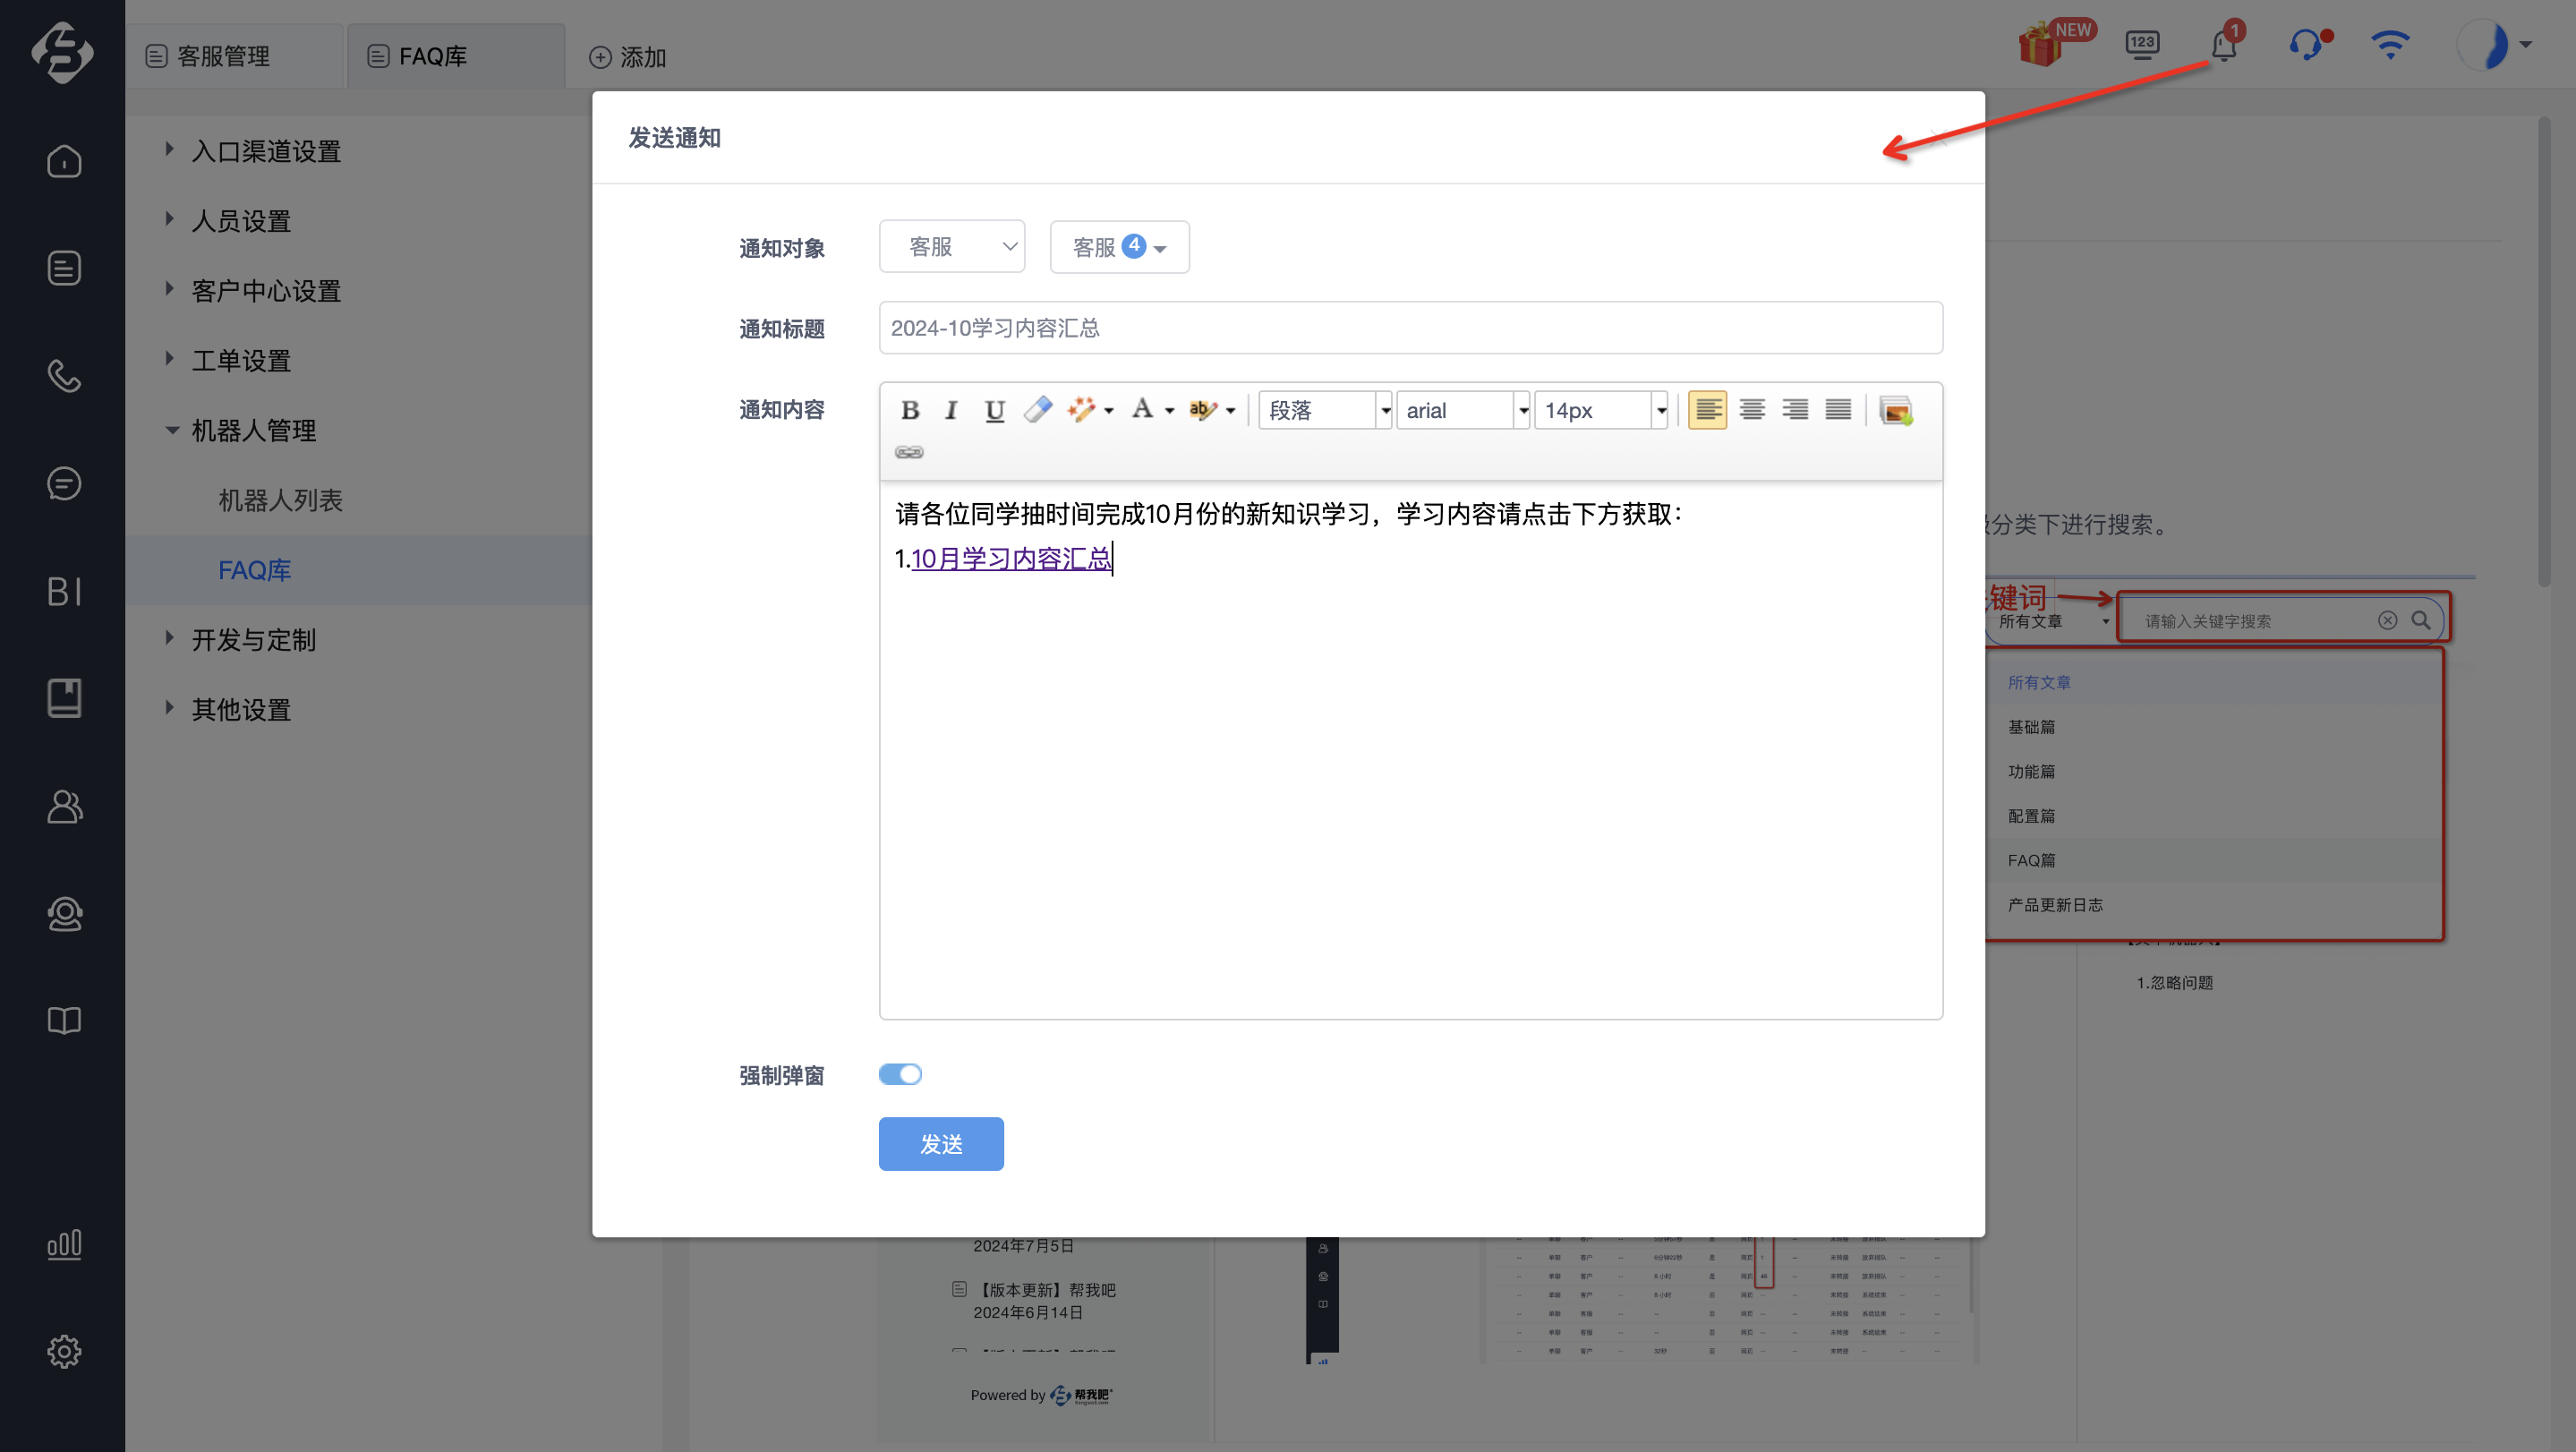Screen dimensions: 2576x1452
Task: Toggle the 强制弹窗 switch off
Action: pos(900,1074)
